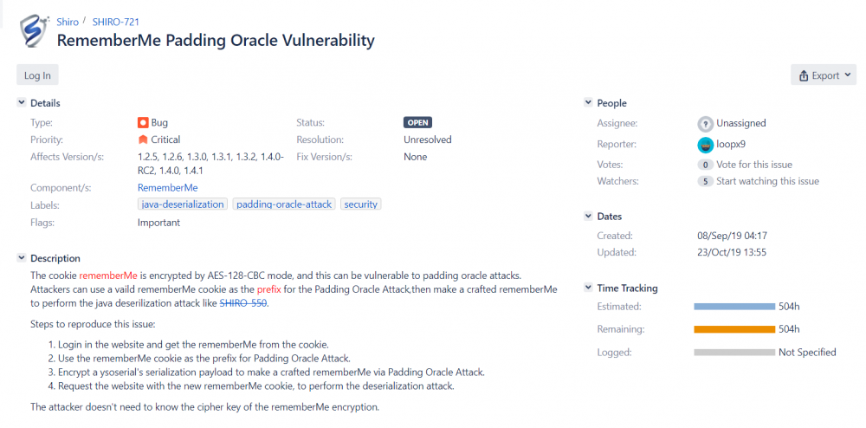The width and height of the screenshot is (866, 428).
Task: Click the affected versions list text
Action: [x=211, y=164]
